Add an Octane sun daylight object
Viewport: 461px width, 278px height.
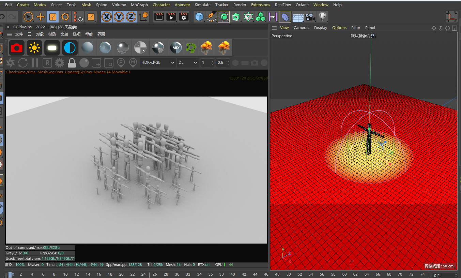(34, 48)
